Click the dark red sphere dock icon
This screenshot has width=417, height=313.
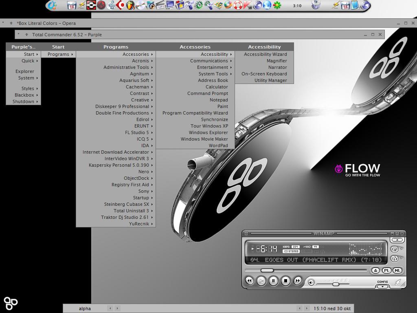pyautogui.click(x=101, y=5)
